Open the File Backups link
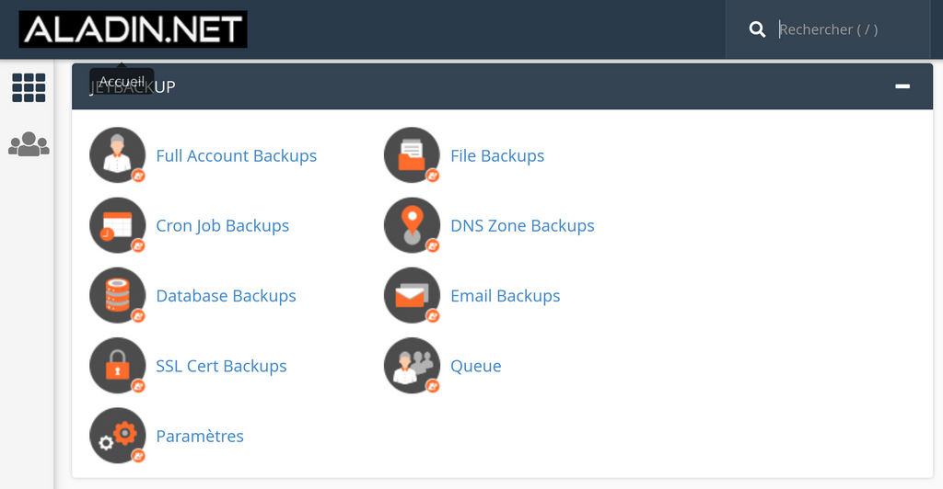The height and width of the screenshot is (489, 943). pyautogui.click(x=497, y=156)
